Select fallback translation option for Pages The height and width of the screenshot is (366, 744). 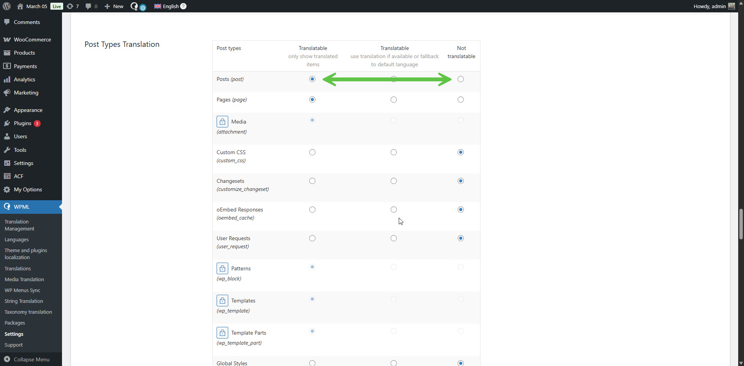(393, 100)
